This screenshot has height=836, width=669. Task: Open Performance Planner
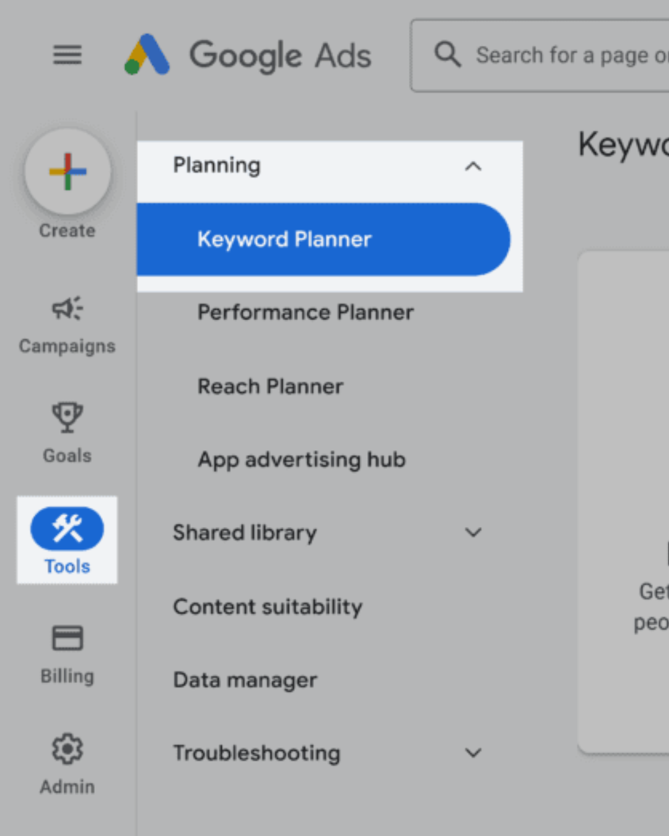(x=305, y=313)
